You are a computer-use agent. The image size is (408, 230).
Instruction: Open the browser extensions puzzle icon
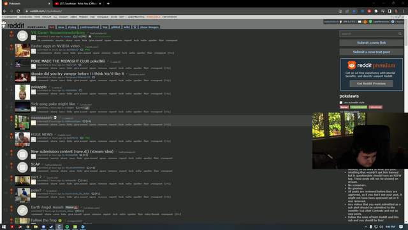[376, 11]
